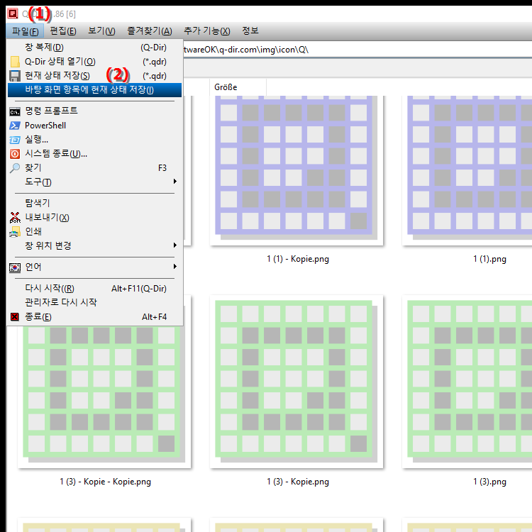Click the command prompt icon beside 명령 프롬프트
This screenshot has width=532, height=532.
(15, 111)
